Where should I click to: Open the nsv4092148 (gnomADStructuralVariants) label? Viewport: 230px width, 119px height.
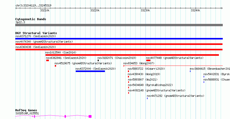click(157, 90)
